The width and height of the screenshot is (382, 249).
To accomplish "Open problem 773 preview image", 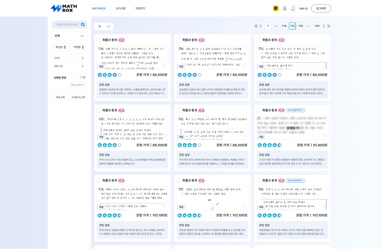I will [292, 58].
